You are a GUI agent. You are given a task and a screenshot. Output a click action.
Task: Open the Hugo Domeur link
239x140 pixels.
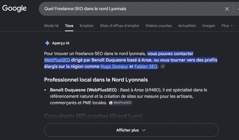[x=114, y=66]
